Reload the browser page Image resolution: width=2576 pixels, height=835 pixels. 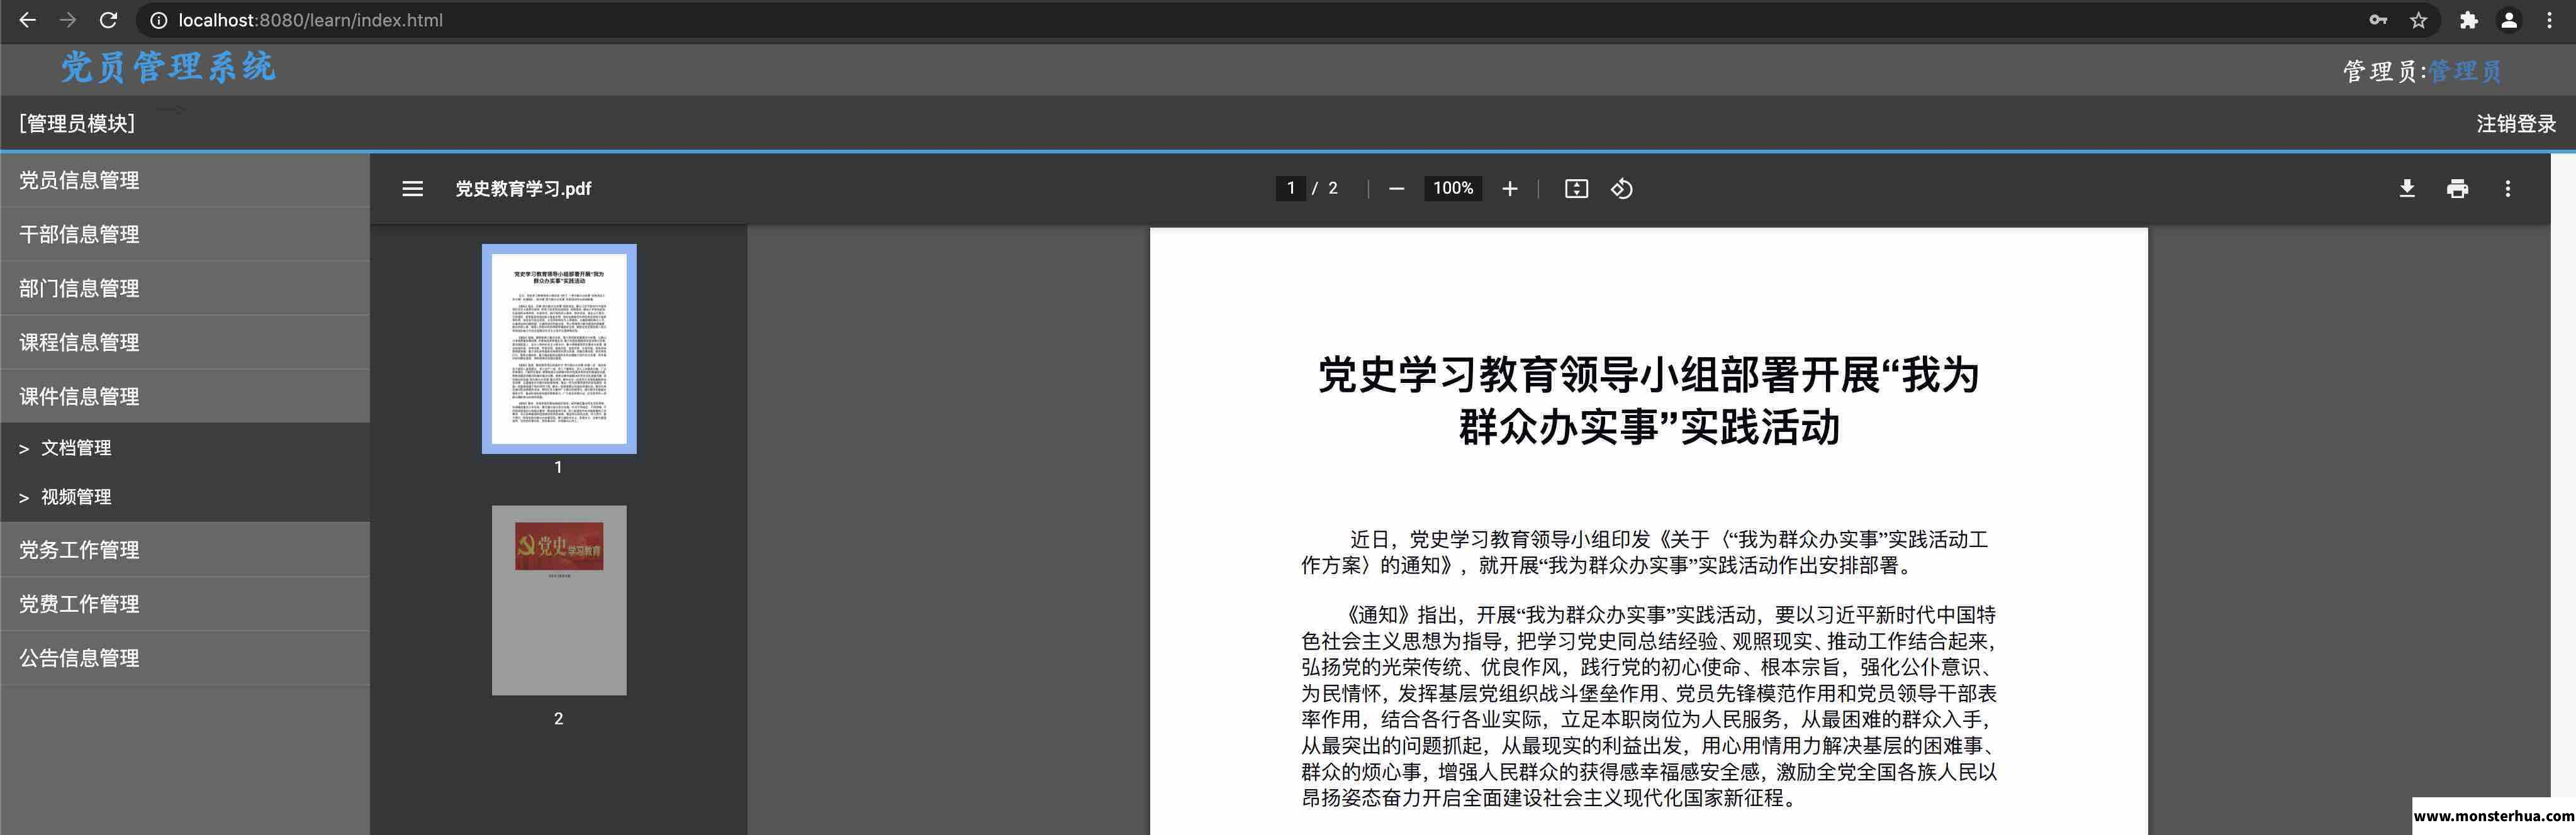[x=108, y=20]
